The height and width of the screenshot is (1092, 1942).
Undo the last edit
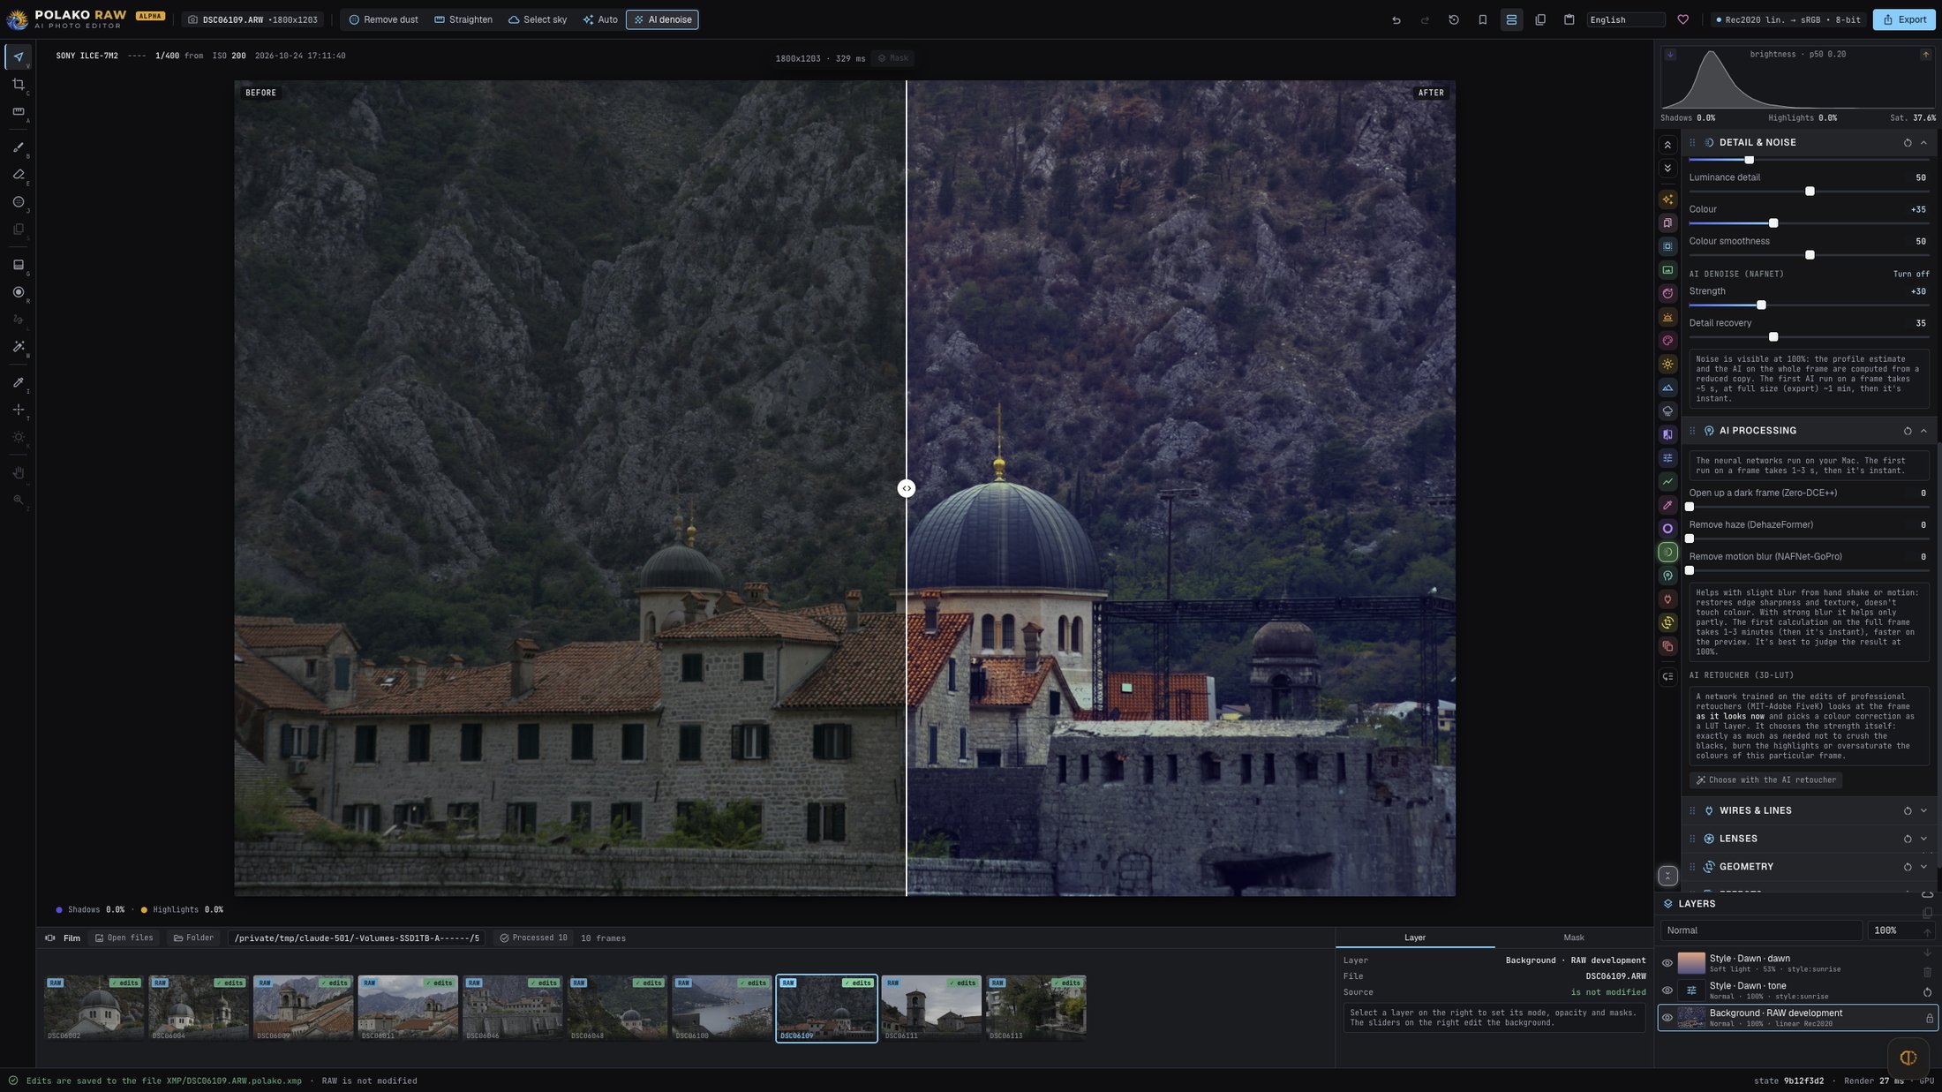click(1396, 19)
